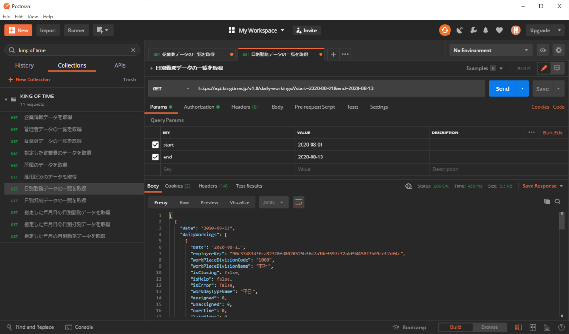Open Manage Environments gear icon

click(x=559, y=50)
